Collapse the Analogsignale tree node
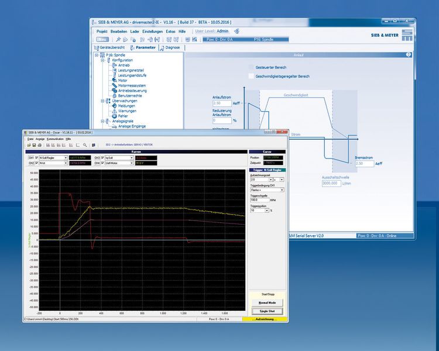 102,121
